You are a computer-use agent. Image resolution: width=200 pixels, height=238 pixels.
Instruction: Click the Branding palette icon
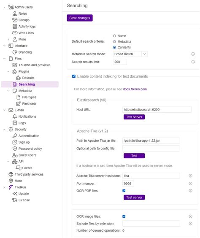(x=15, y=52)
